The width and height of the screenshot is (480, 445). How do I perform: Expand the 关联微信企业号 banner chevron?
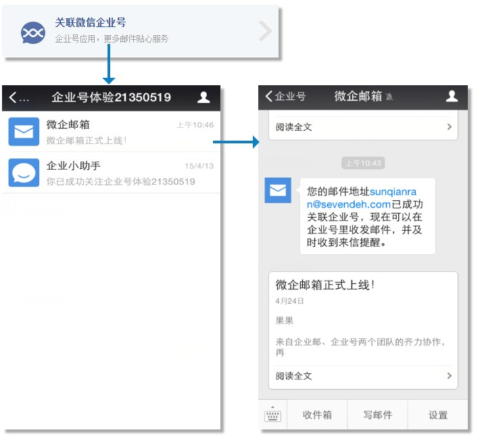click(x=265, y=30)
